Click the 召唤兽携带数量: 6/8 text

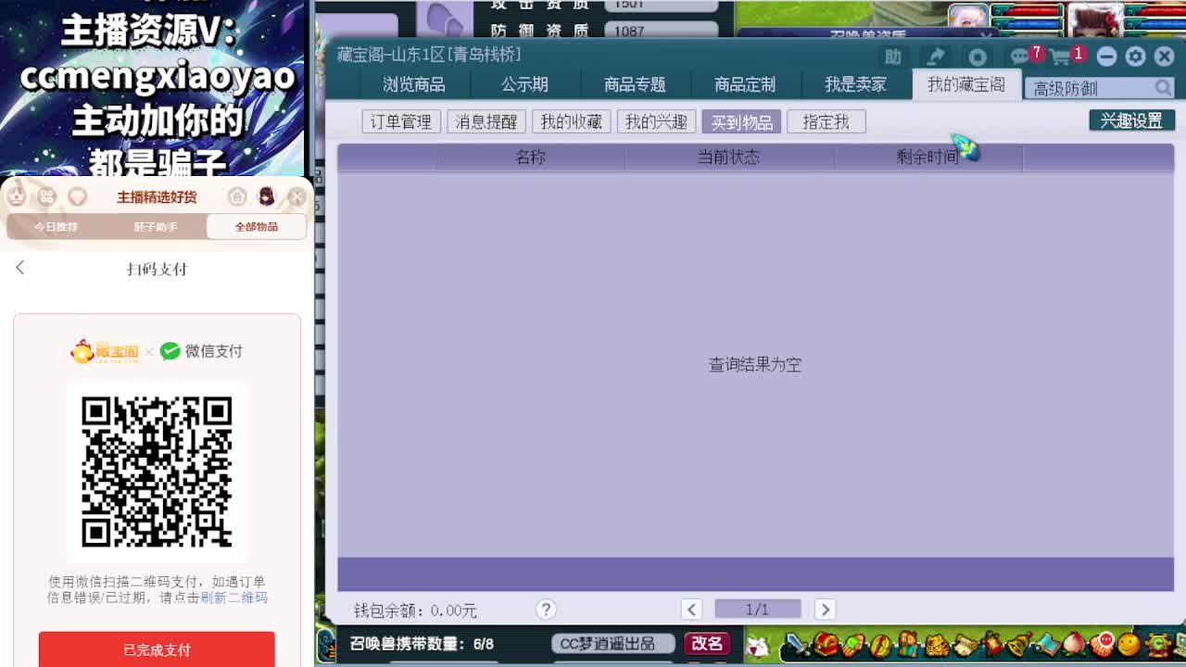click(x=422, y=643)
